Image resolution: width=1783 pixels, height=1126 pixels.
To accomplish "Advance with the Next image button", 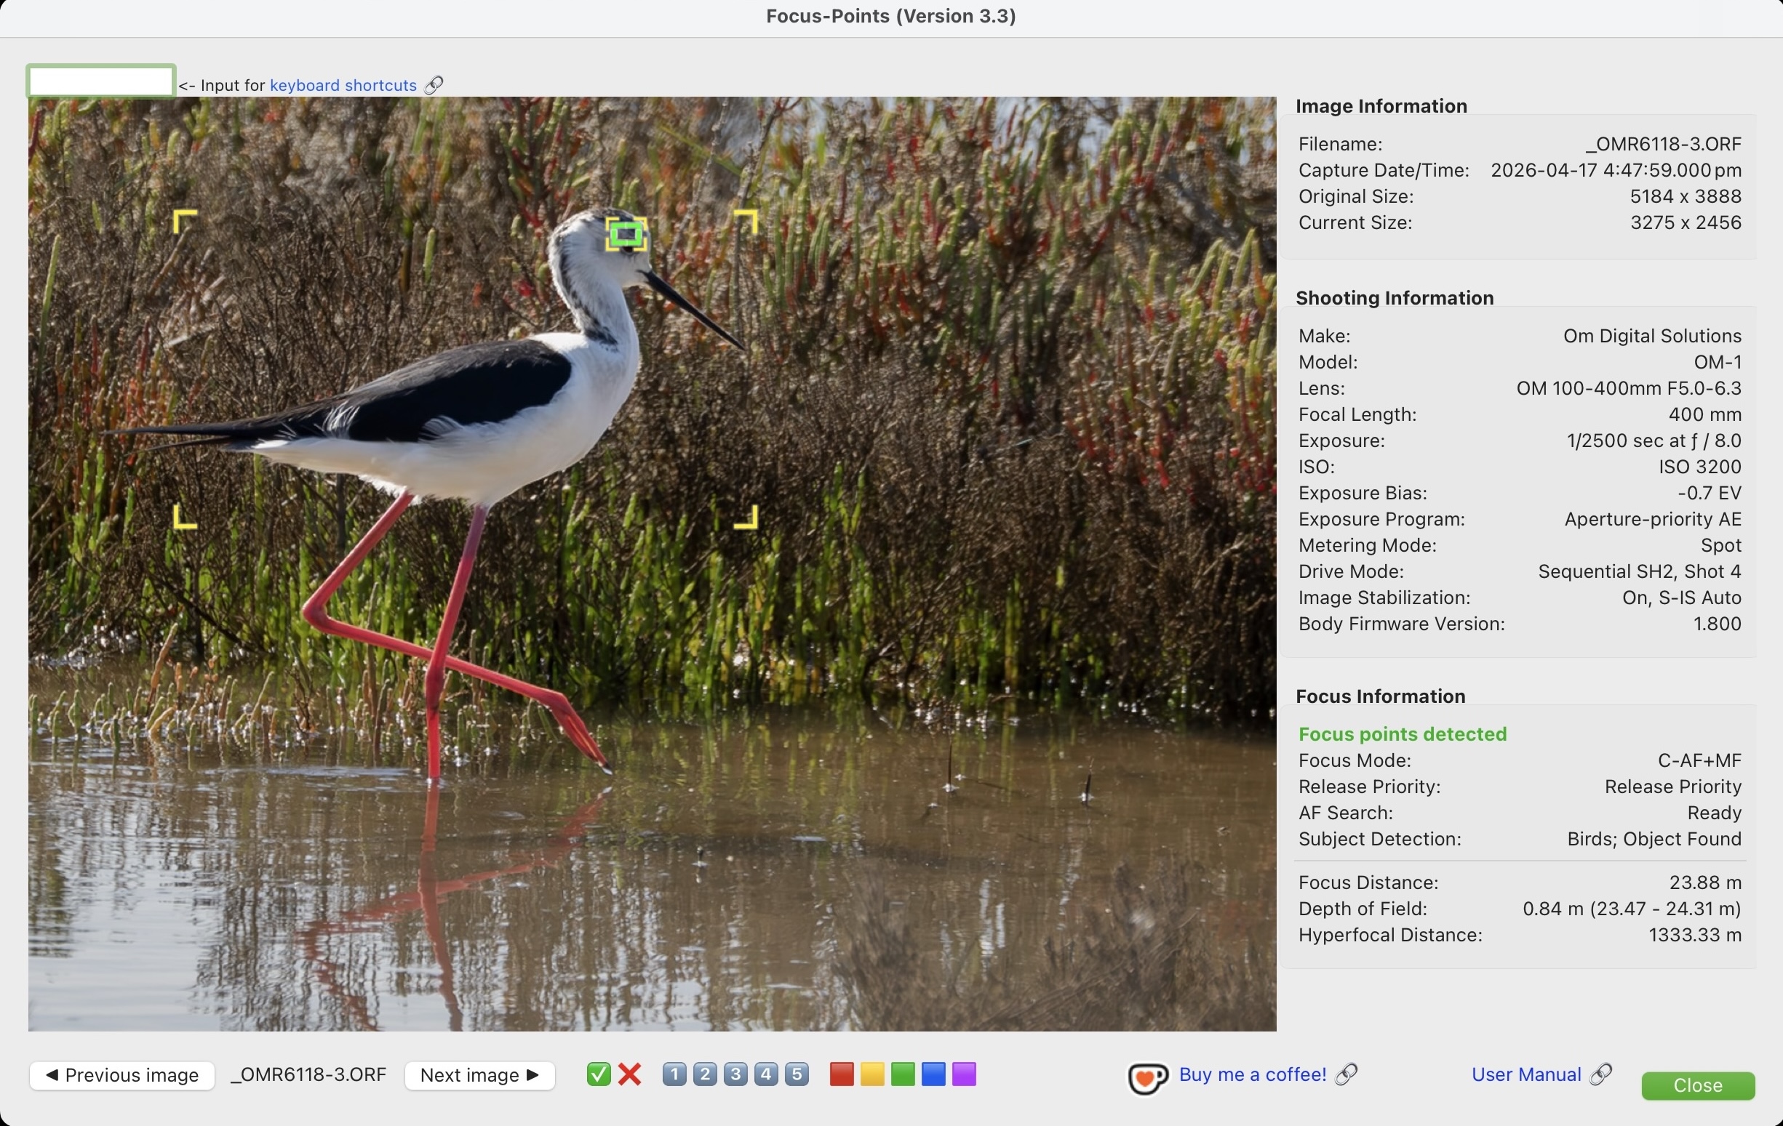I will [479, 1075].
